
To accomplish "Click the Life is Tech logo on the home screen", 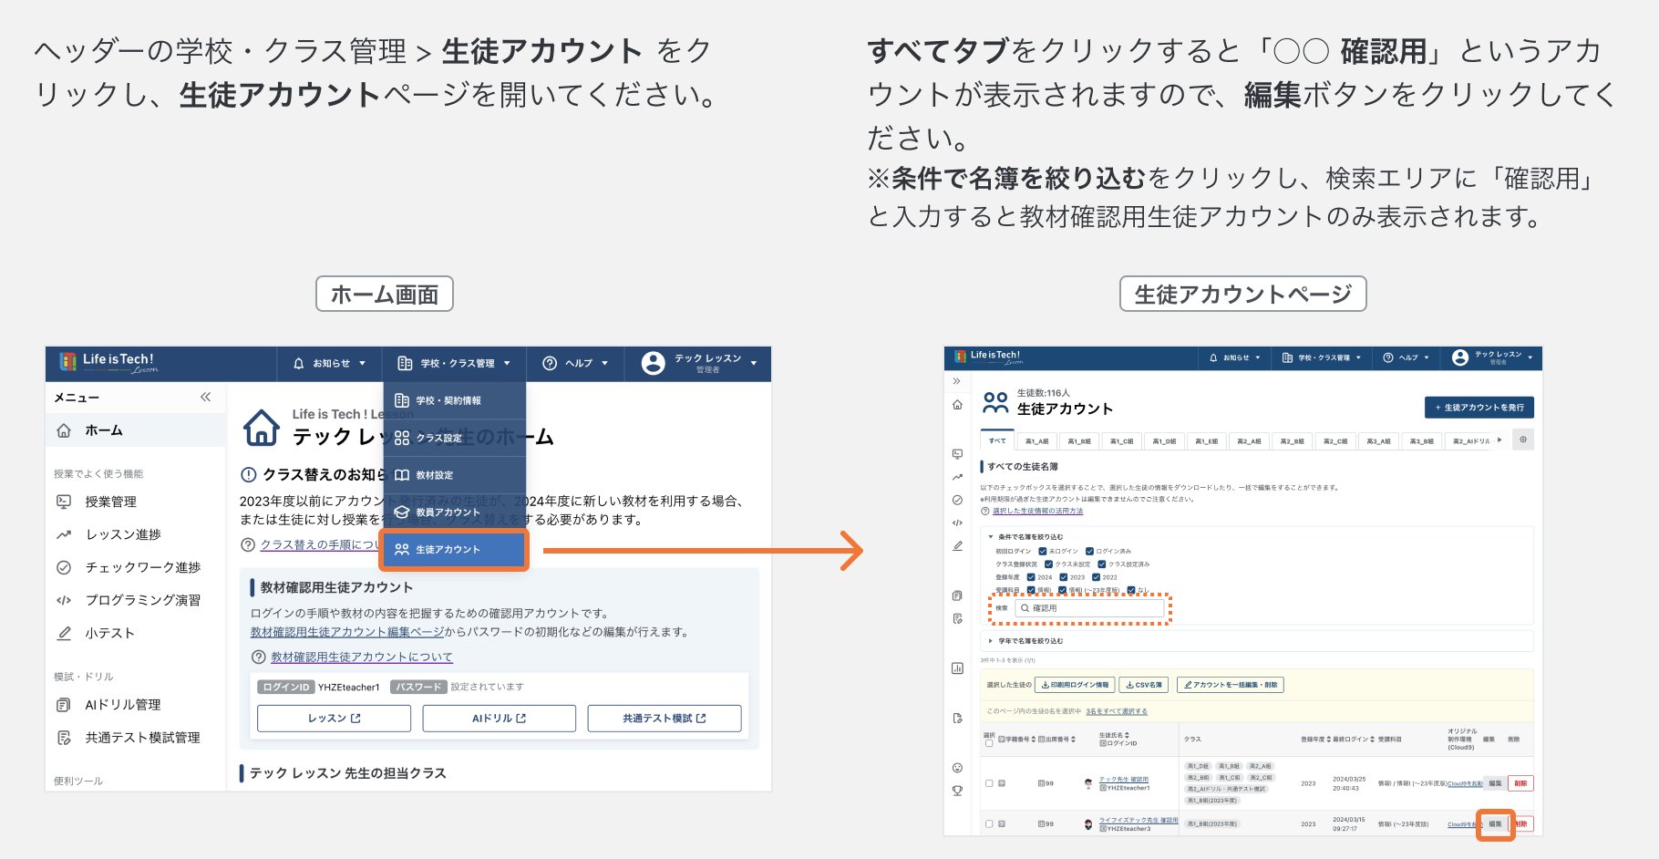I will (x=108, y=362).
